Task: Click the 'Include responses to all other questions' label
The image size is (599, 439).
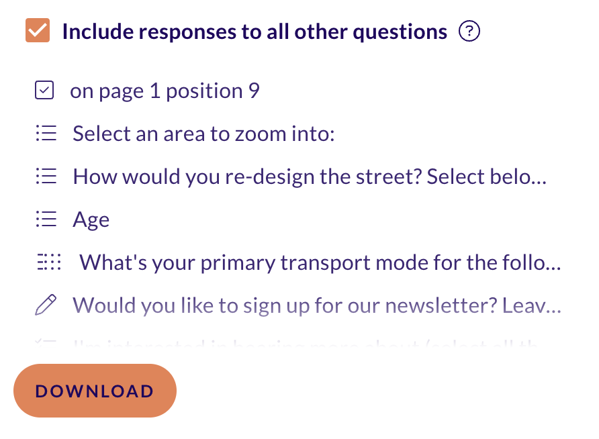Action: (x=255, y=32)
